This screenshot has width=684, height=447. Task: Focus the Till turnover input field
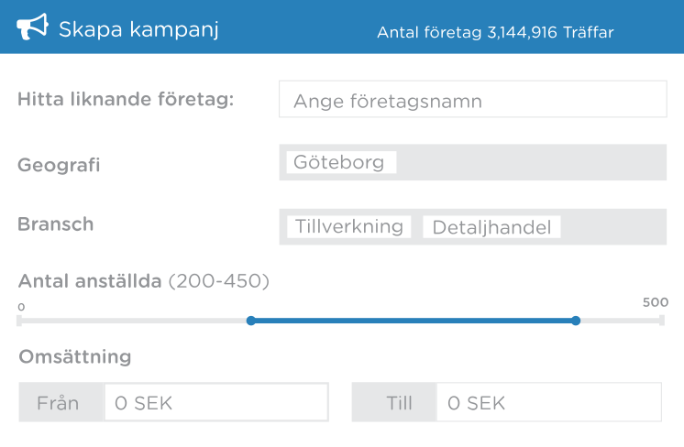point(549,402)
